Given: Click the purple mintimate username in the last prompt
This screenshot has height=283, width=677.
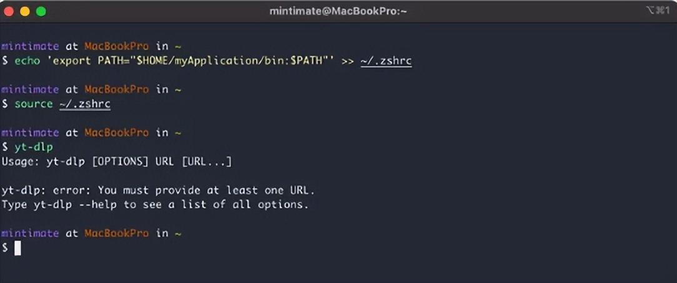Looking at the screenshot, I should tap(30, 234).
